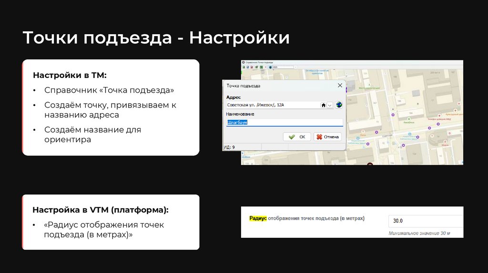Click the bullet Создаём точку, привязываем к названию адреса
Viewport: 488px width, 273px height.
click(x=110, y=110)
